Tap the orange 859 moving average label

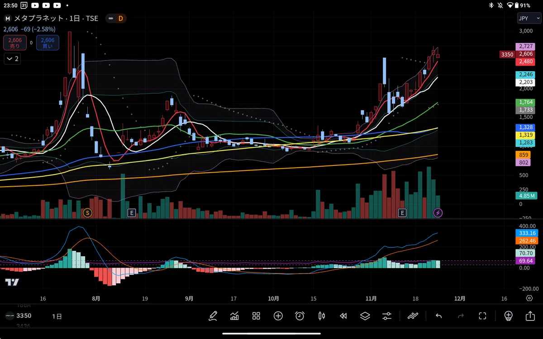click(x=524, y=155)
